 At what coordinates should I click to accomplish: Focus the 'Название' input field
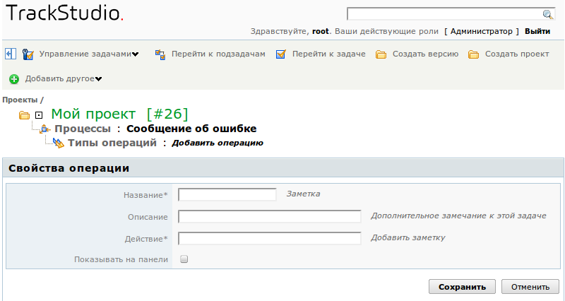[227, 194]
